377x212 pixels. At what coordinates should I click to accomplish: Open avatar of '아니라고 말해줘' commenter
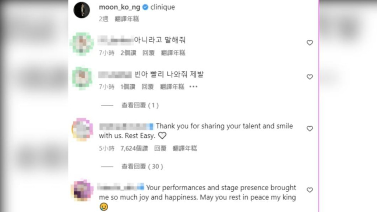pos(82,43)
